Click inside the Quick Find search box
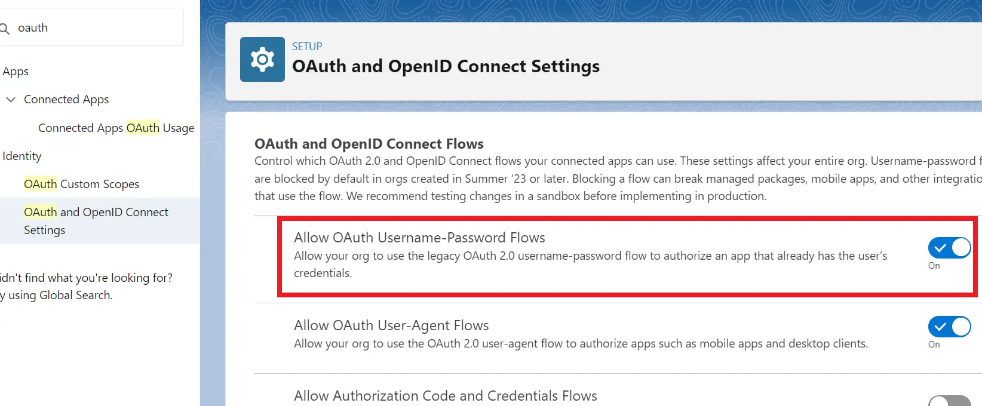This screenshot has height=406, width=982. (x=90, y=27)
